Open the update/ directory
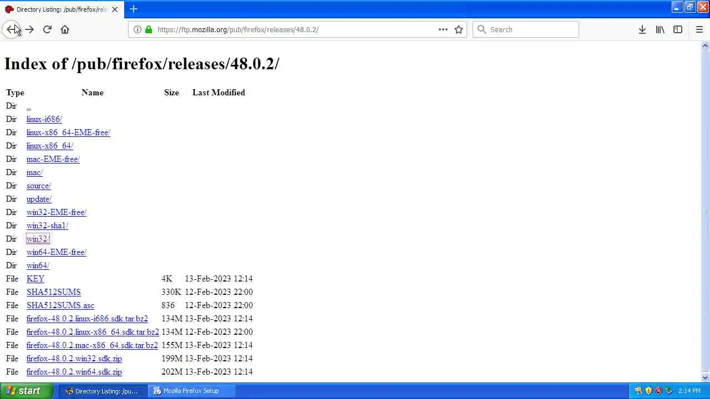 pyautogui.click(x=39, y=199)
